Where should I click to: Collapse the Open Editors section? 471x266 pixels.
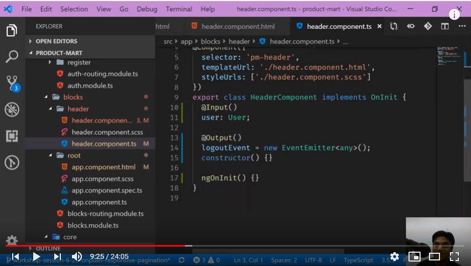click(x=56, y=41)
